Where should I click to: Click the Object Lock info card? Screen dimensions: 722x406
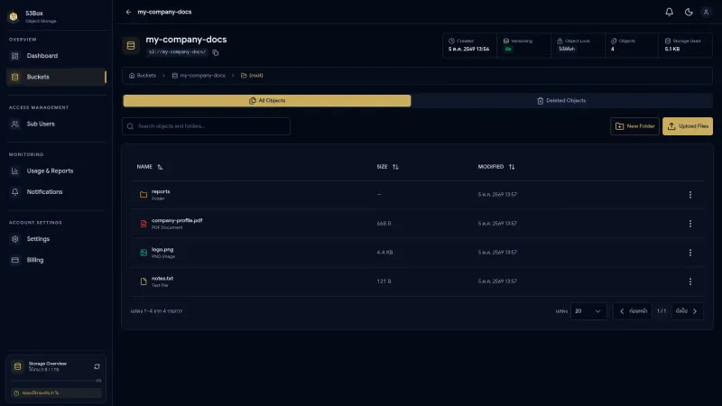pos(578,45)
